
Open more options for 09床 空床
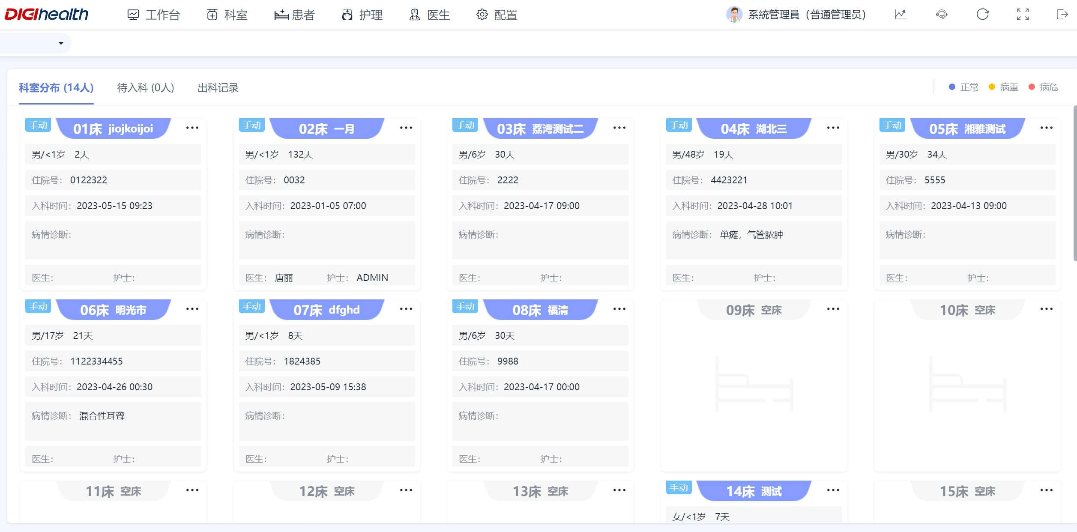[833, 309]
